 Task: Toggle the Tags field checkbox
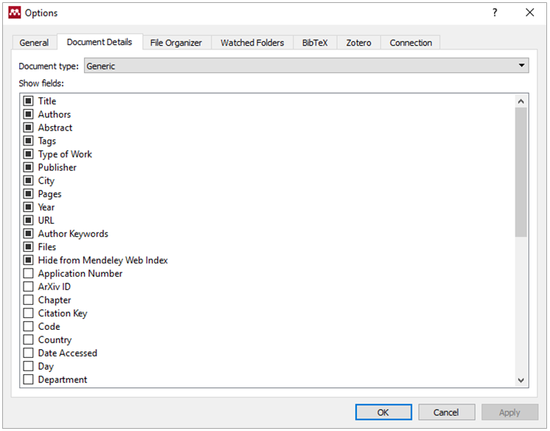click(x=28, y=141)
